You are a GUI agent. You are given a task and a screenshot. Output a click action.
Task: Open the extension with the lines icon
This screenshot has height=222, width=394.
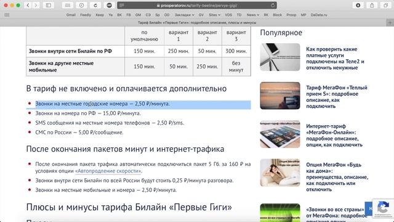pos(68,6)
